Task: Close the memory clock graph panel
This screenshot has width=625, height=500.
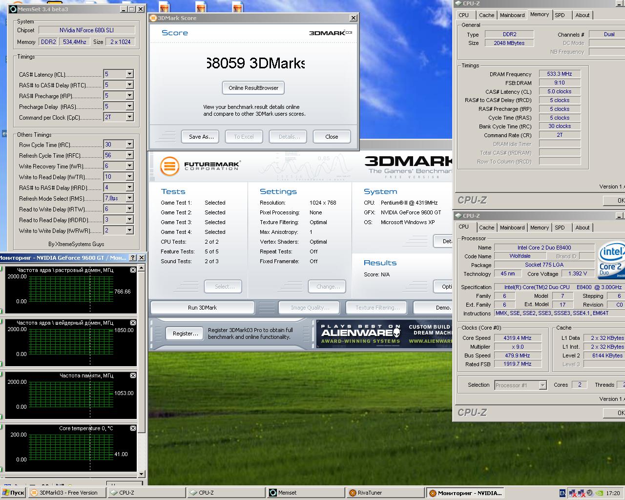Action: 133,375
